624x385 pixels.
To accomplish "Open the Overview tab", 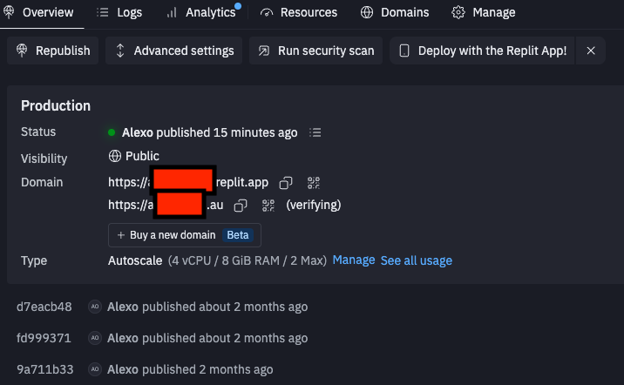I will [x=39, y=13].
